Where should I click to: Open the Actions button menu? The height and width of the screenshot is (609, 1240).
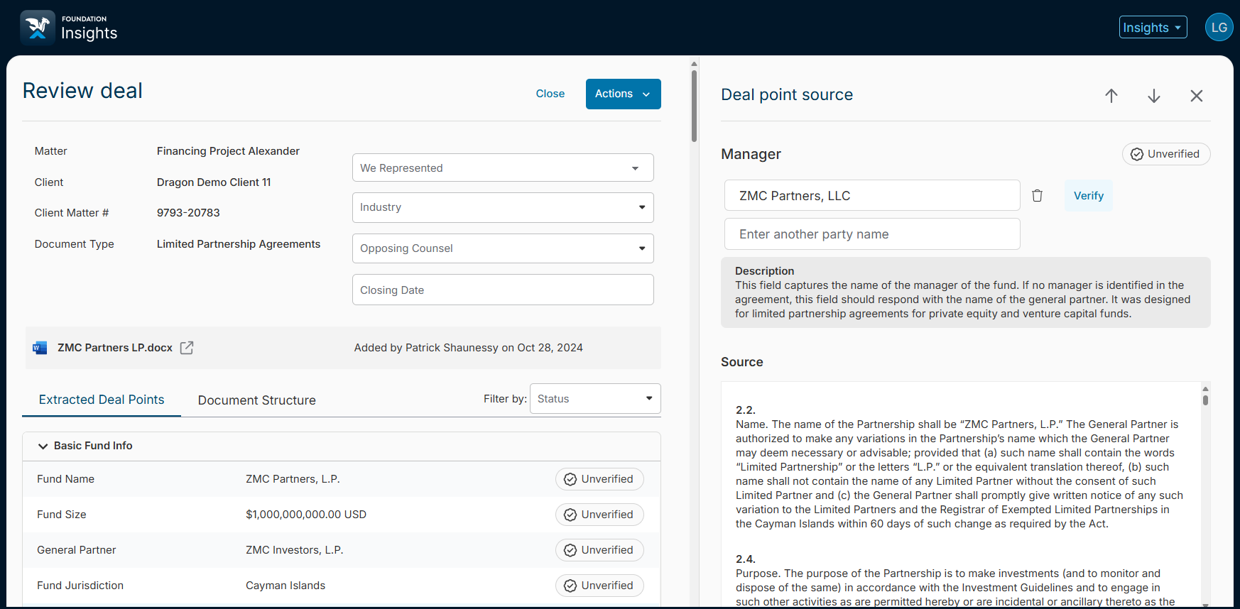623,94
